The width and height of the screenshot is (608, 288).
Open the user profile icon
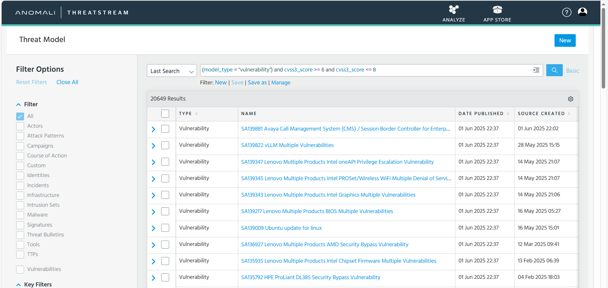coord(582,12)
